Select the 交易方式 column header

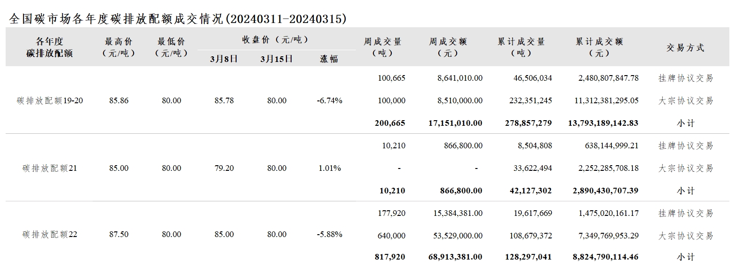tap(686, 48)
